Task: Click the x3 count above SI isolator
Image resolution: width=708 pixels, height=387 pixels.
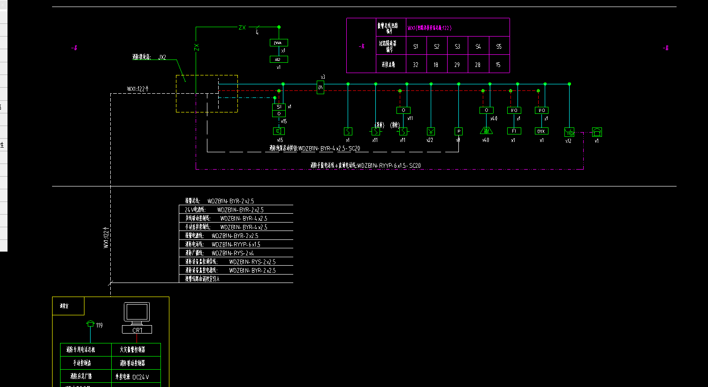Action: [x=322, y=77]
